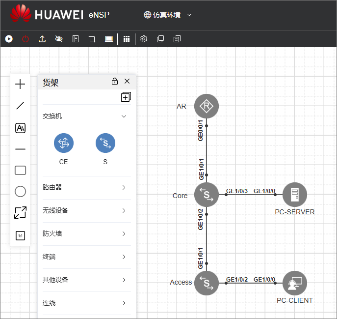
Task: Toggle the hide labels eye icon
Action: click(59, 39)
